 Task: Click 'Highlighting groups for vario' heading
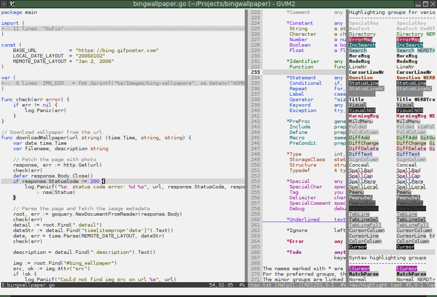tap(392, 12)
